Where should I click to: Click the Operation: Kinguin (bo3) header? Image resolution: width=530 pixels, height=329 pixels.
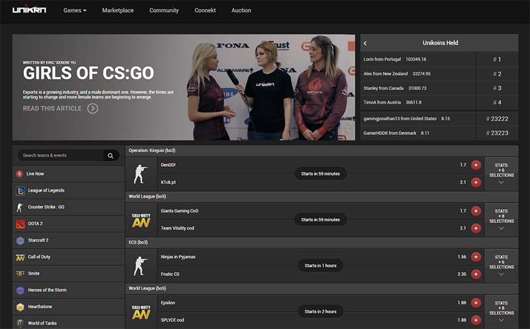point(322,151)
